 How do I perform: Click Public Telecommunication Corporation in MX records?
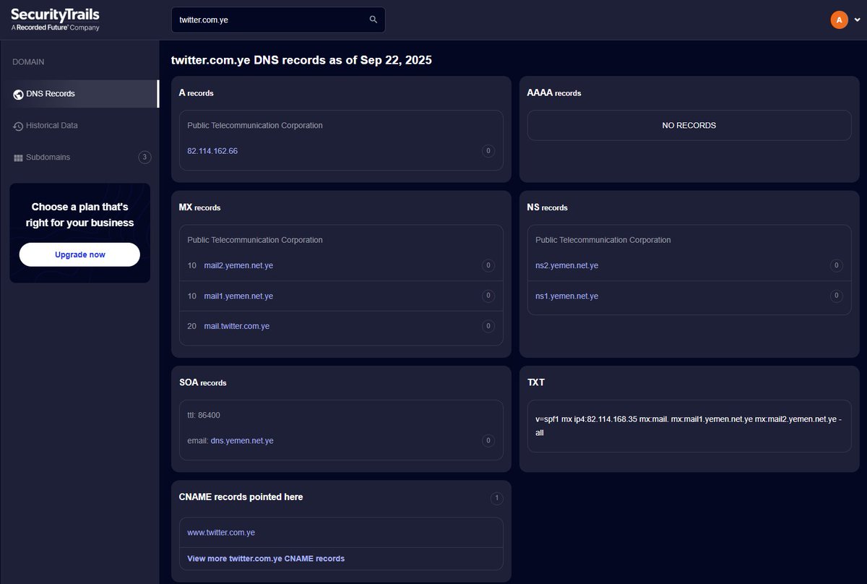(255, 239)
